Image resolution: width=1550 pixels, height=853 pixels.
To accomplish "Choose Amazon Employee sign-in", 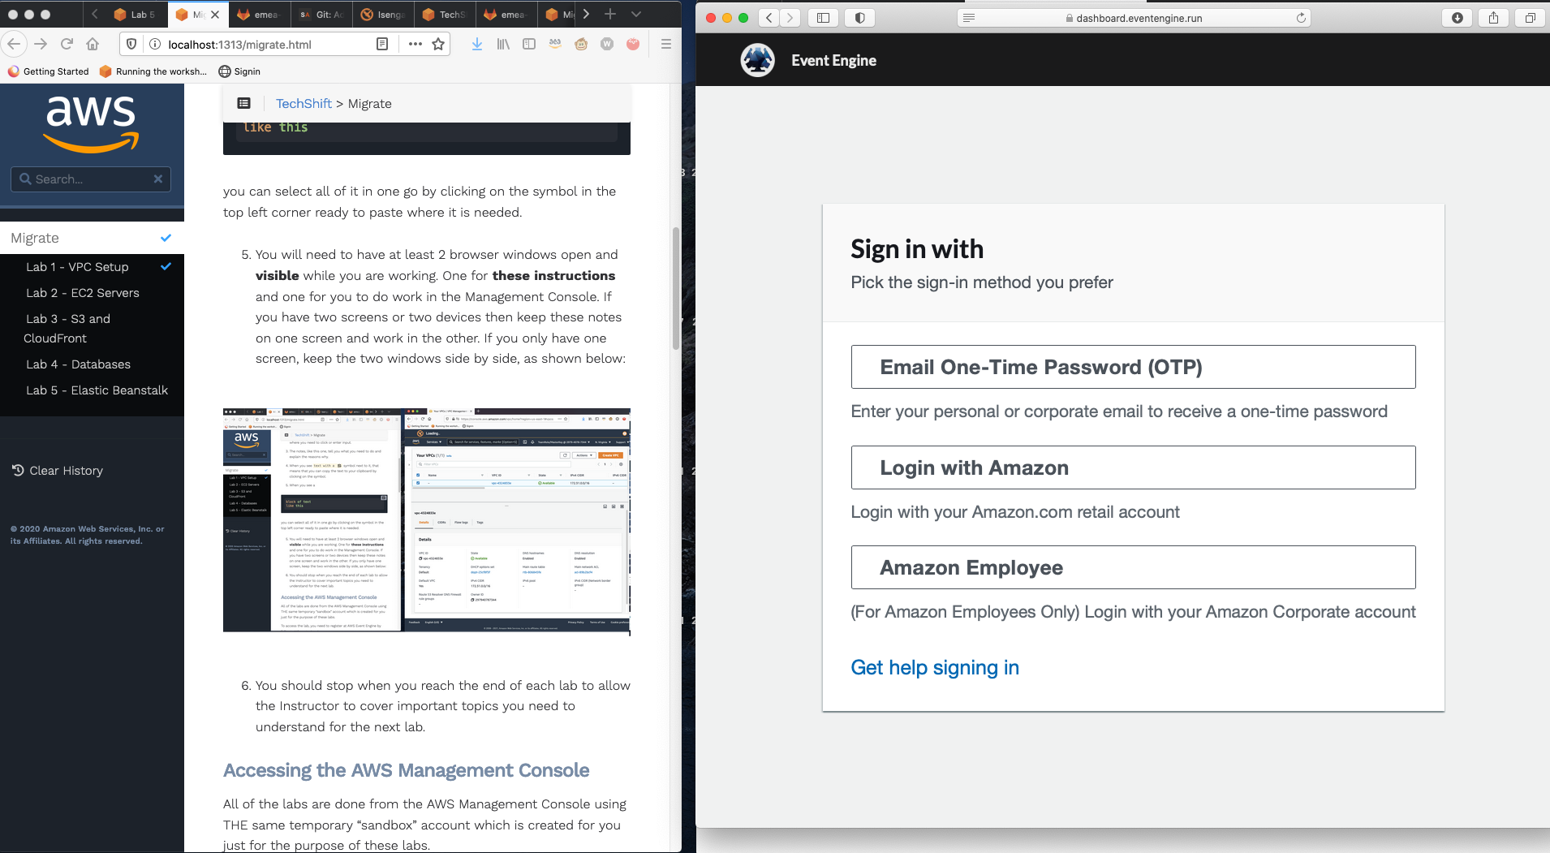I will (x=1133, y=567).
